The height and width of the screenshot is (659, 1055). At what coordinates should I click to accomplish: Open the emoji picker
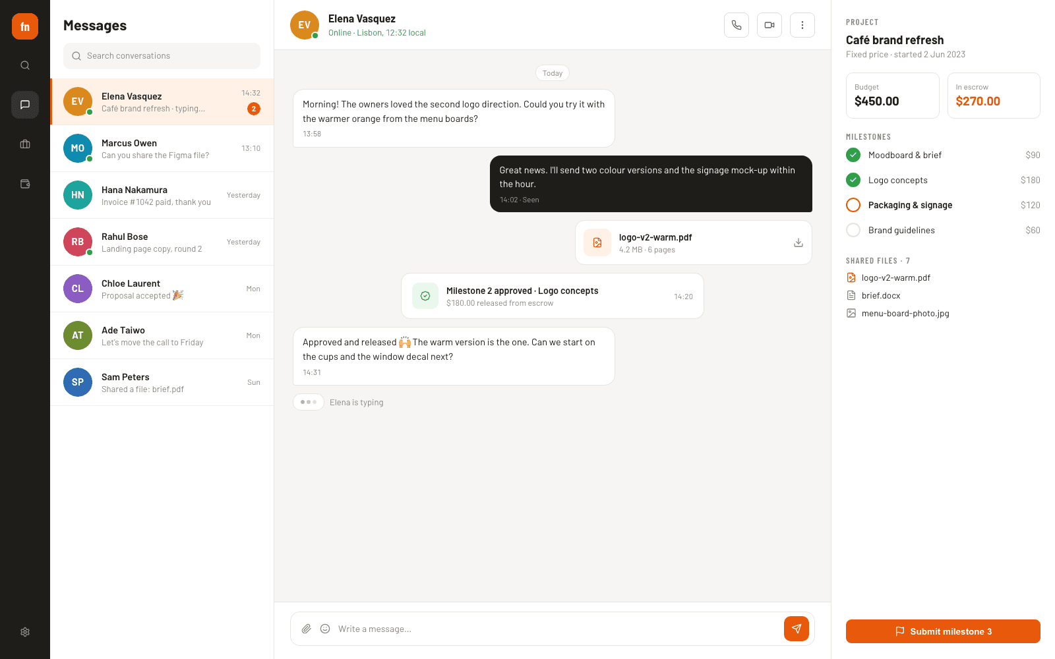(x=325, y=629)
